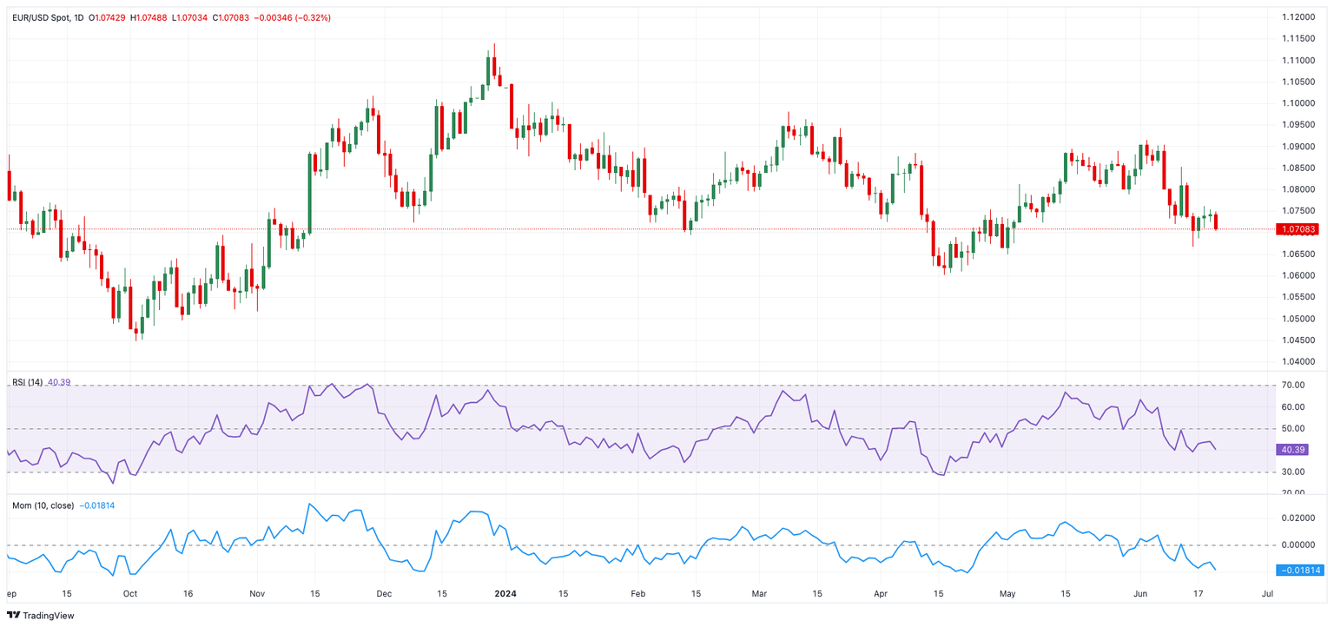
Task: Click the Jul label on time axis
Action: pyautogui.click(x=1266, y=594)
